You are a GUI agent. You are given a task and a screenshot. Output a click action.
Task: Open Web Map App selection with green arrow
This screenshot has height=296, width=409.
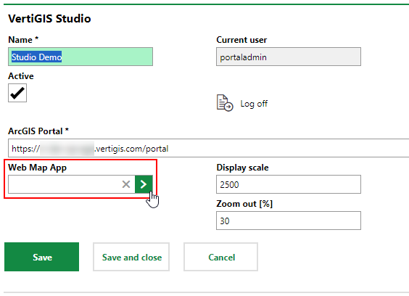144,184
